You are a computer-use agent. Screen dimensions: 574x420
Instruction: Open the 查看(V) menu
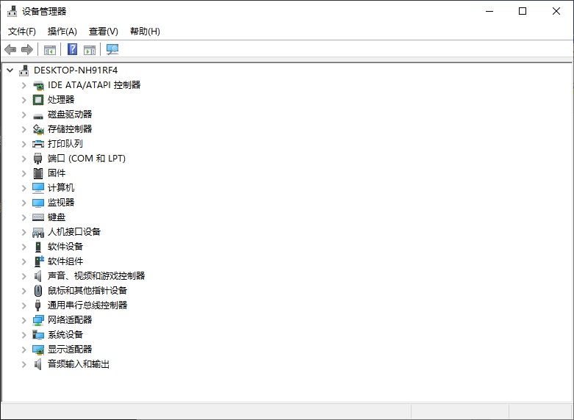click(103, 32)
